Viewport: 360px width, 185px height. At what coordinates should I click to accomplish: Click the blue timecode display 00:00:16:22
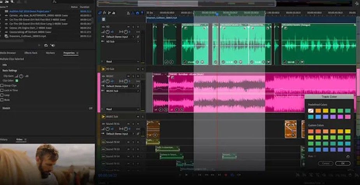pos(108,176)
